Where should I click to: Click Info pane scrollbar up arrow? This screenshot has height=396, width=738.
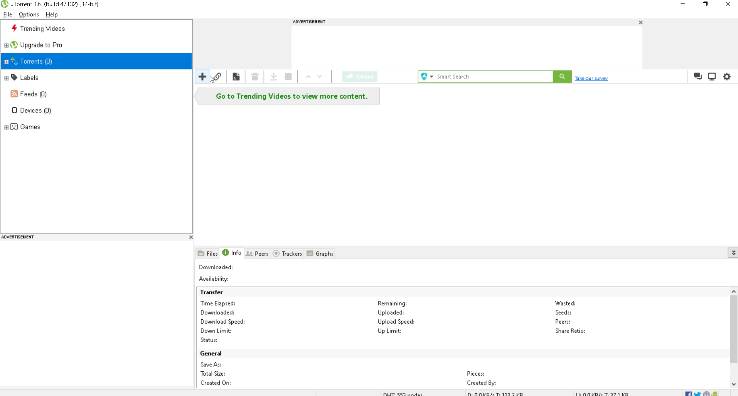734,291
